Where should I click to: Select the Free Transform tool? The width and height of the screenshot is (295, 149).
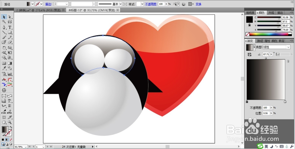click(x=10, y=53)
